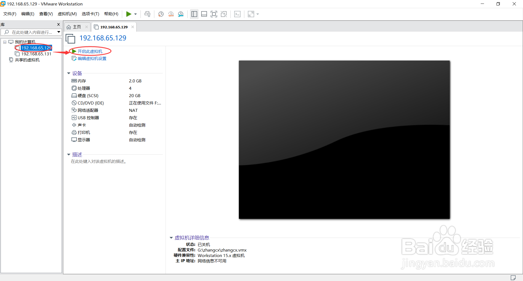Open the 虚拟机(M) menu
This screenshot has width=523, height=281.
click(x=67, y=14)
